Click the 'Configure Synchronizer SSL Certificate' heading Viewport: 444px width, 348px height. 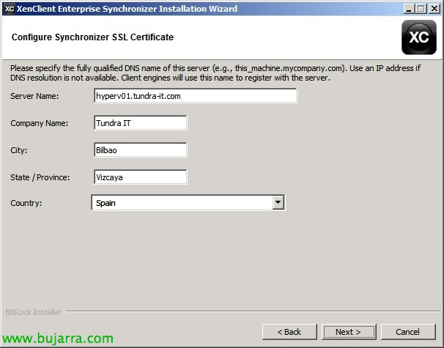(92, 37)
